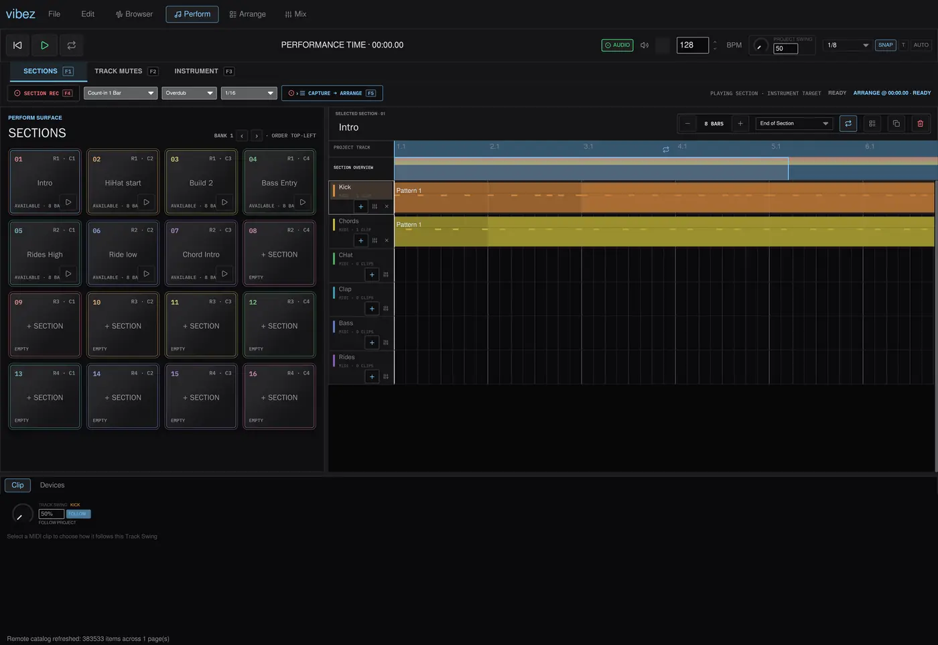The image size is (938, 645).
Task: Open the End of Section dropdown
Action: click(794, 123)
